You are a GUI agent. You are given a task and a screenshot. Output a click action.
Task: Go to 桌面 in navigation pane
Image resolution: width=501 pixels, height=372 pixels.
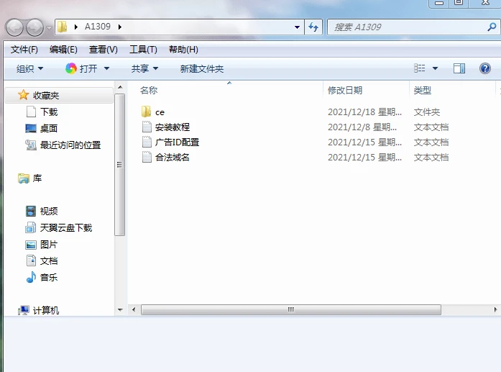pyautogui.click(x=48, y=128)
